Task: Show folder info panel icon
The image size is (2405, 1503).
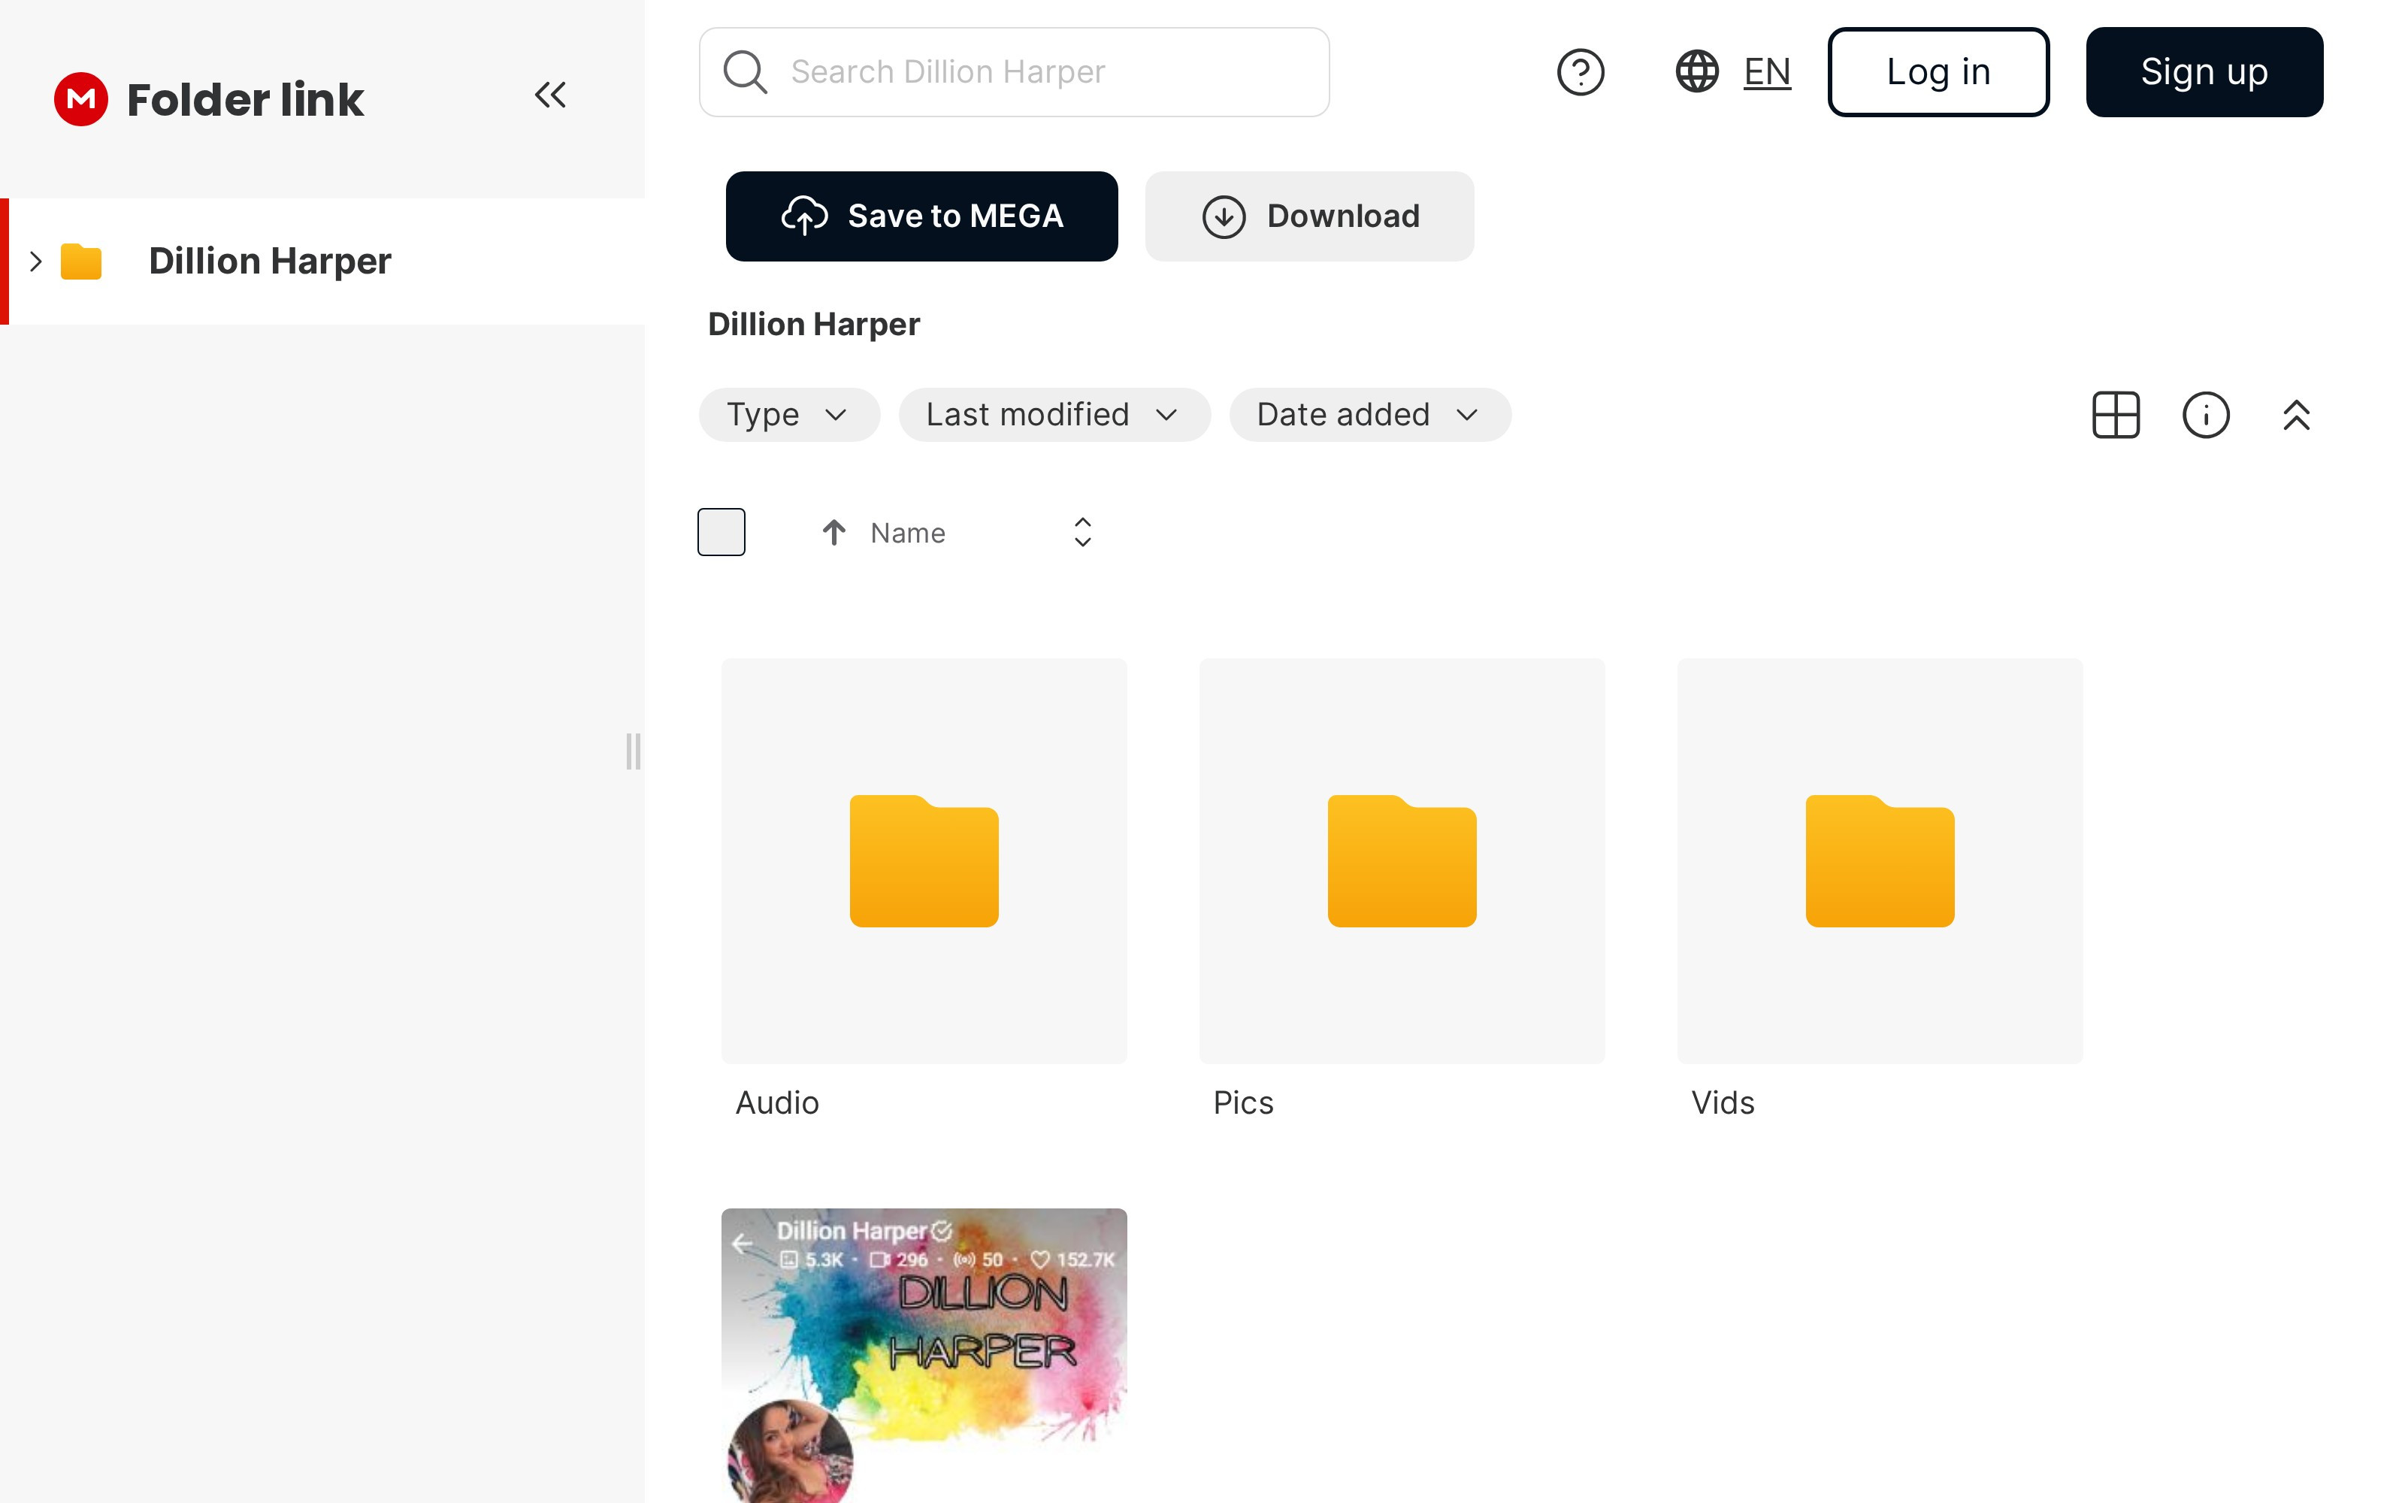Action: click(2205, 415)
